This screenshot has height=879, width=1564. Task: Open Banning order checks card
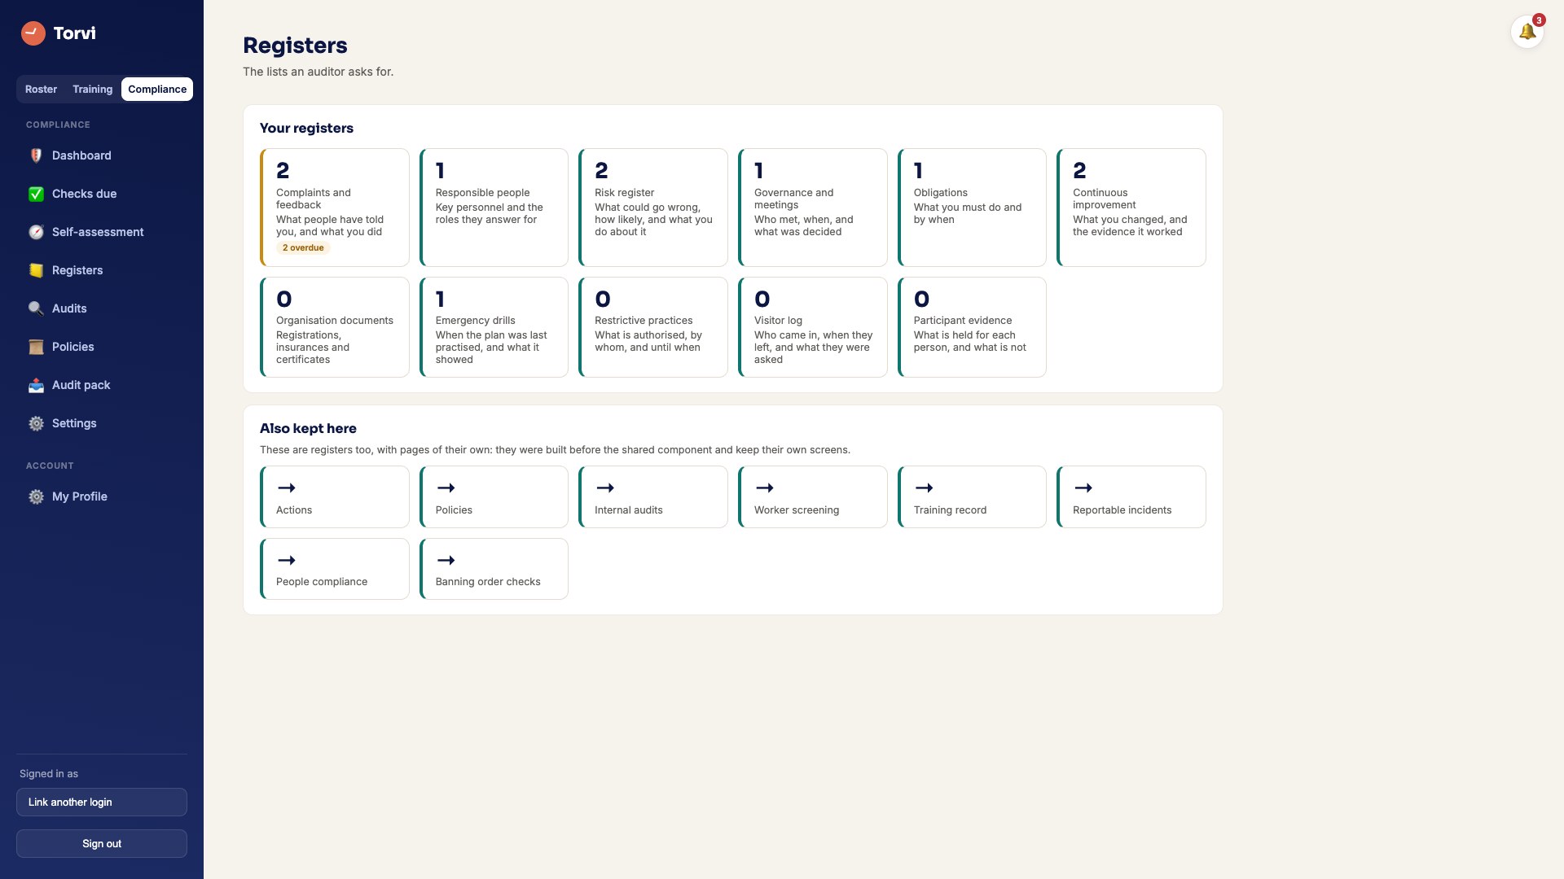(494, 569)
